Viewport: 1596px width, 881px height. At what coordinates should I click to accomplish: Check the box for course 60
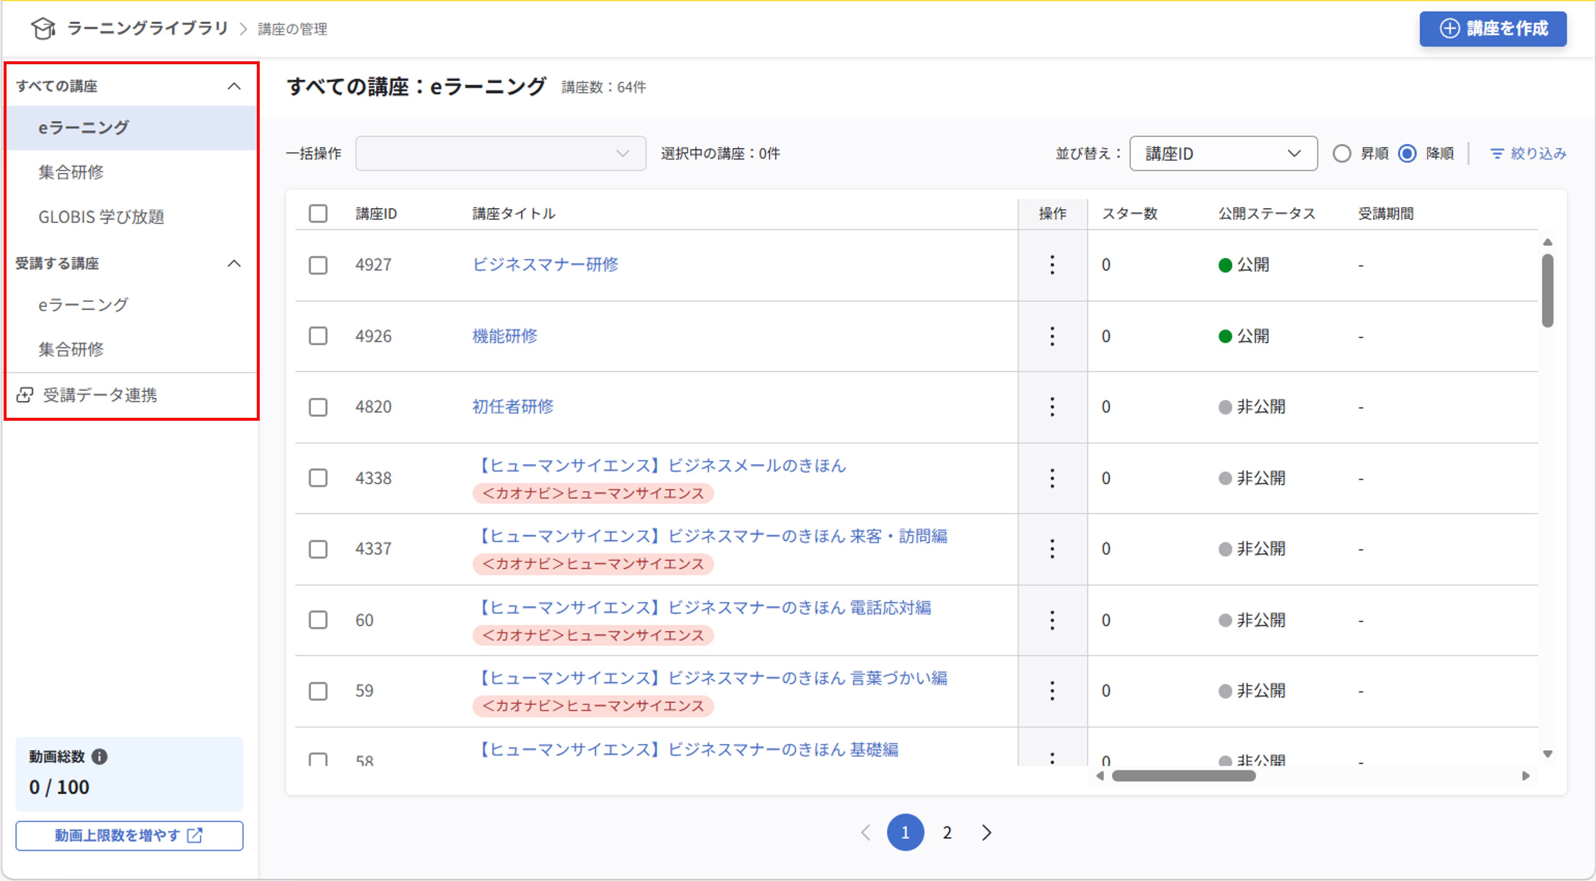coord(318,620)
